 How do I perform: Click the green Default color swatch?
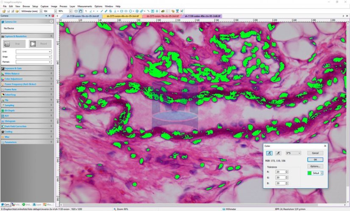310,173
